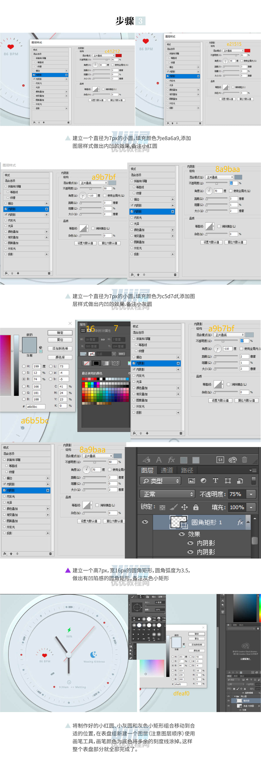Select the R radio button in the a6b5bc color picker

[24, 386]
